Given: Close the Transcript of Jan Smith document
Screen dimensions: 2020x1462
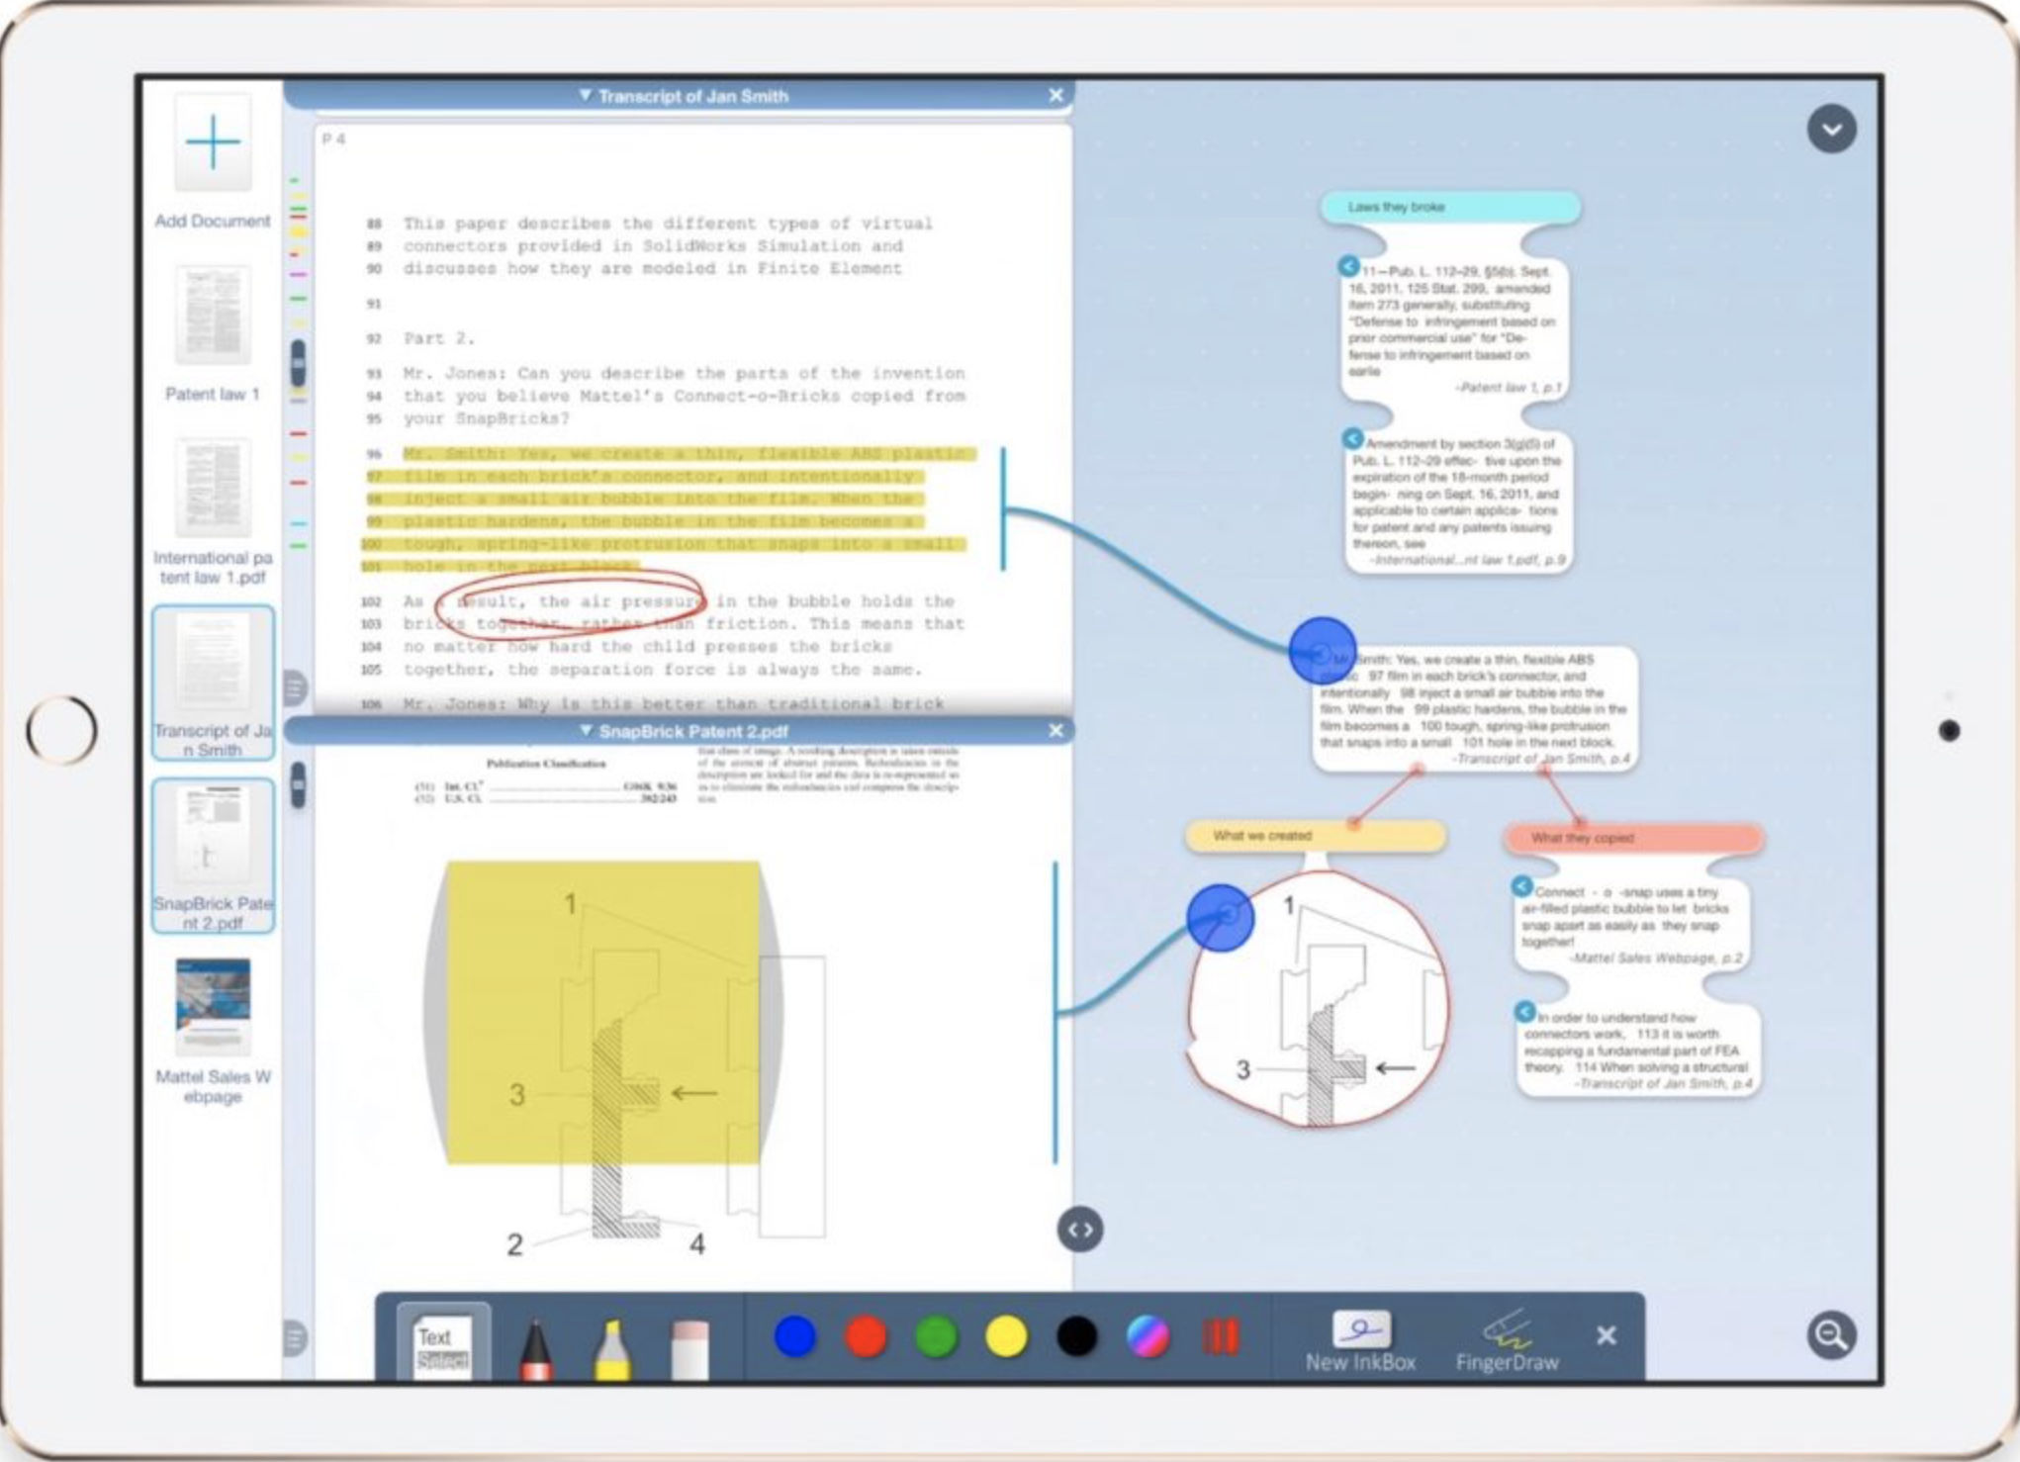Looking at the screenshot, I should pyautogui.click(x=1056, y=95).
